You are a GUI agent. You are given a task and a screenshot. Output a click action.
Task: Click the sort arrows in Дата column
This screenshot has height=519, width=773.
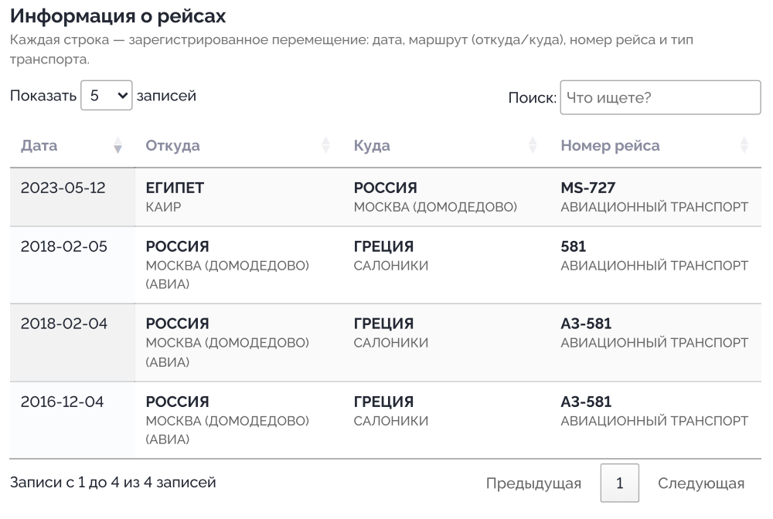117,145
